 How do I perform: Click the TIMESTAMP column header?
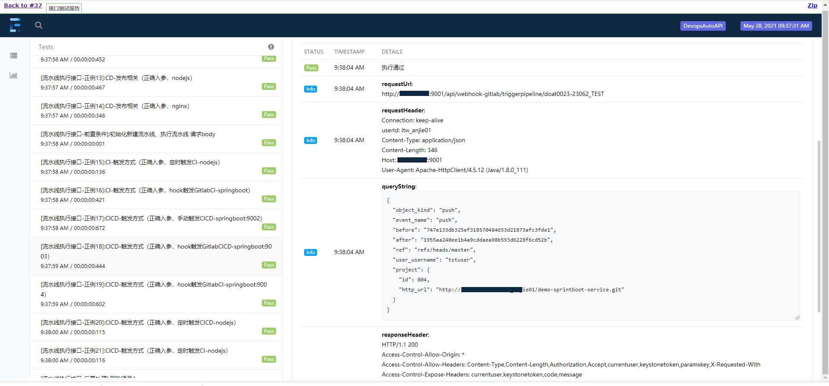click(x=349, y=52)
